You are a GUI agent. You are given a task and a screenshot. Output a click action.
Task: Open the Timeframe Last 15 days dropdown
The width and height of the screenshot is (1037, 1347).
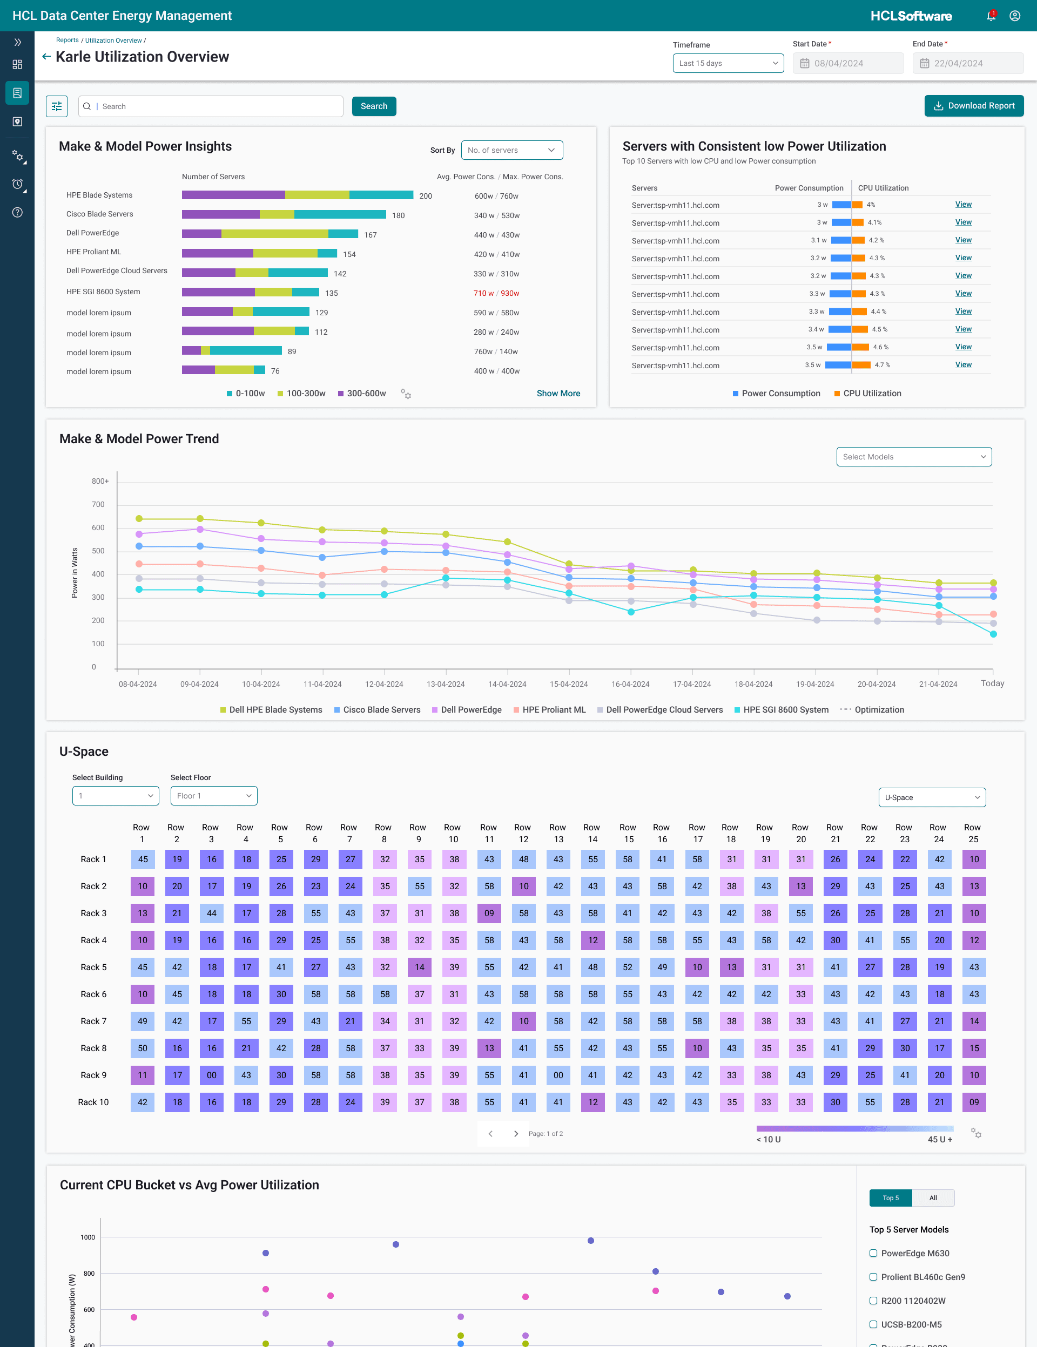(728, 64)
